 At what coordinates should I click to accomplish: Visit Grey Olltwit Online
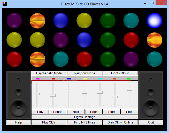click(120, 122)
